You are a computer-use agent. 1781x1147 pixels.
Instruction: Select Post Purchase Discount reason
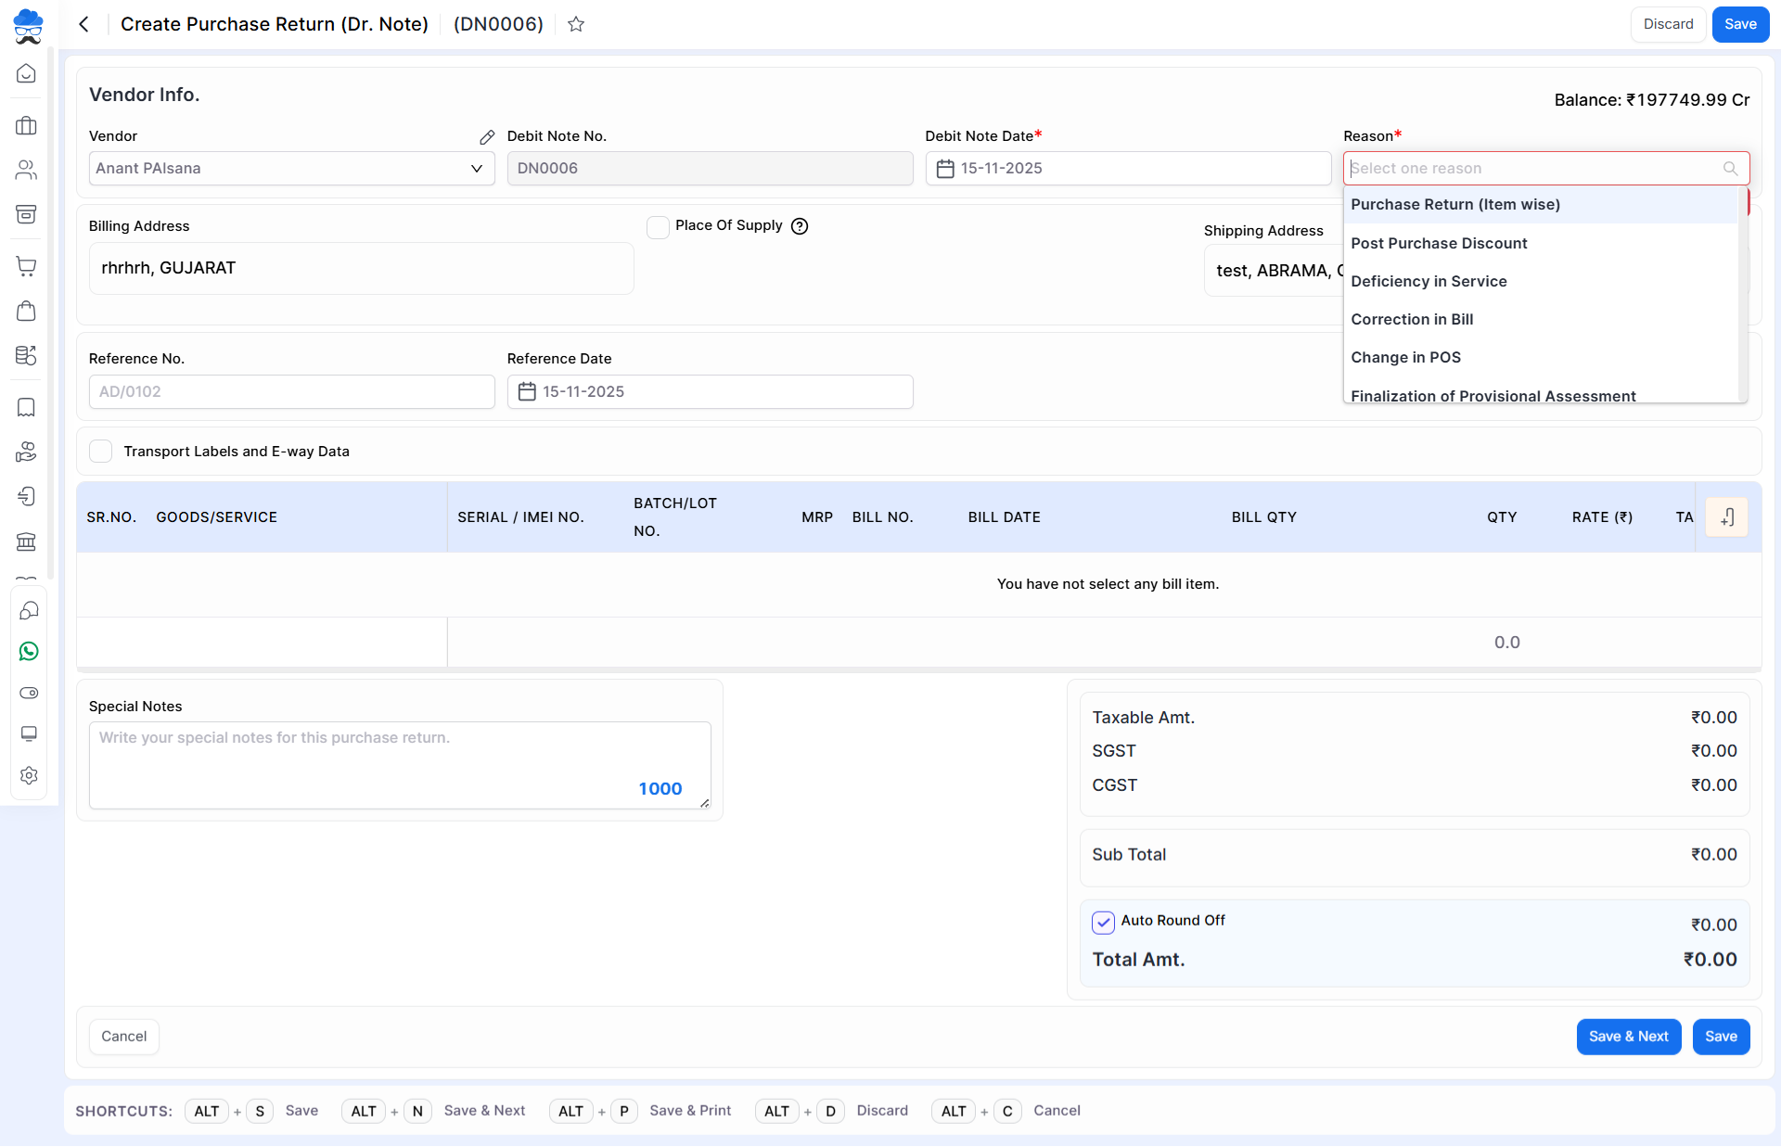click(1439, 243)
